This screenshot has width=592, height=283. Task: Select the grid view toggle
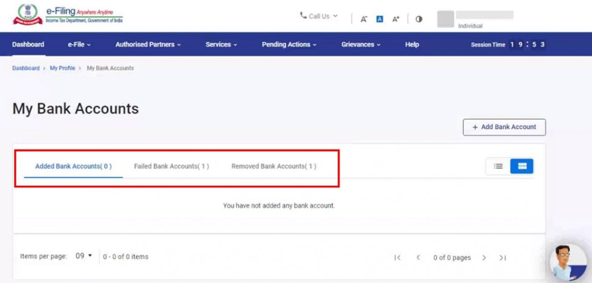point(522,166)
